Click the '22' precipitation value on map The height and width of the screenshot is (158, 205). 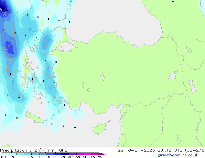[7, 10]
